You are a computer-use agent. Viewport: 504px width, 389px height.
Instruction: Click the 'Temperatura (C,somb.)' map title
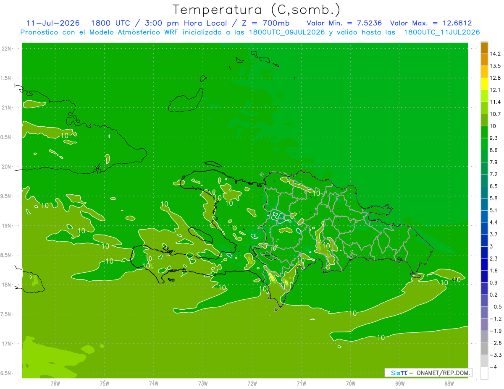click(257, 10)
